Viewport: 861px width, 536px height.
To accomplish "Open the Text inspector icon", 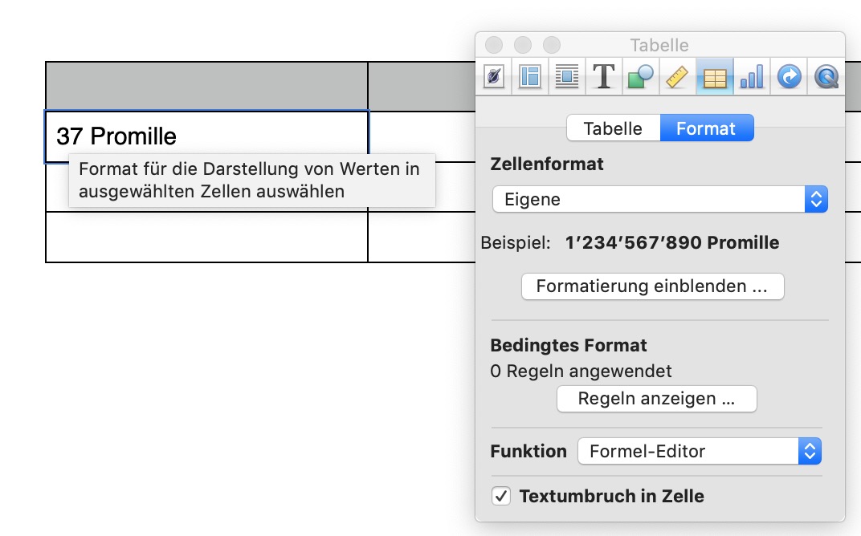I will 604,77.
